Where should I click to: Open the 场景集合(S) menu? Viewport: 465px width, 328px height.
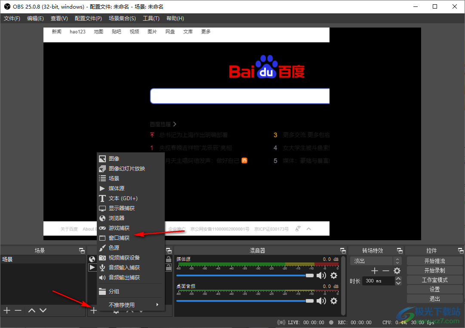click(122, 19)
